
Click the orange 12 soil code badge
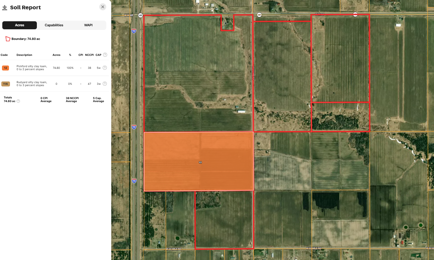pyautogui.click(x=5, y=68)
